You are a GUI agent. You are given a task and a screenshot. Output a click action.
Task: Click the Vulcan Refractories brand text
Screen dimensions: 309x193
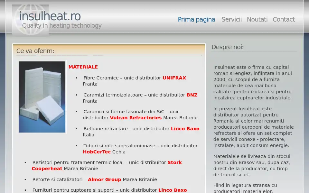136,118
